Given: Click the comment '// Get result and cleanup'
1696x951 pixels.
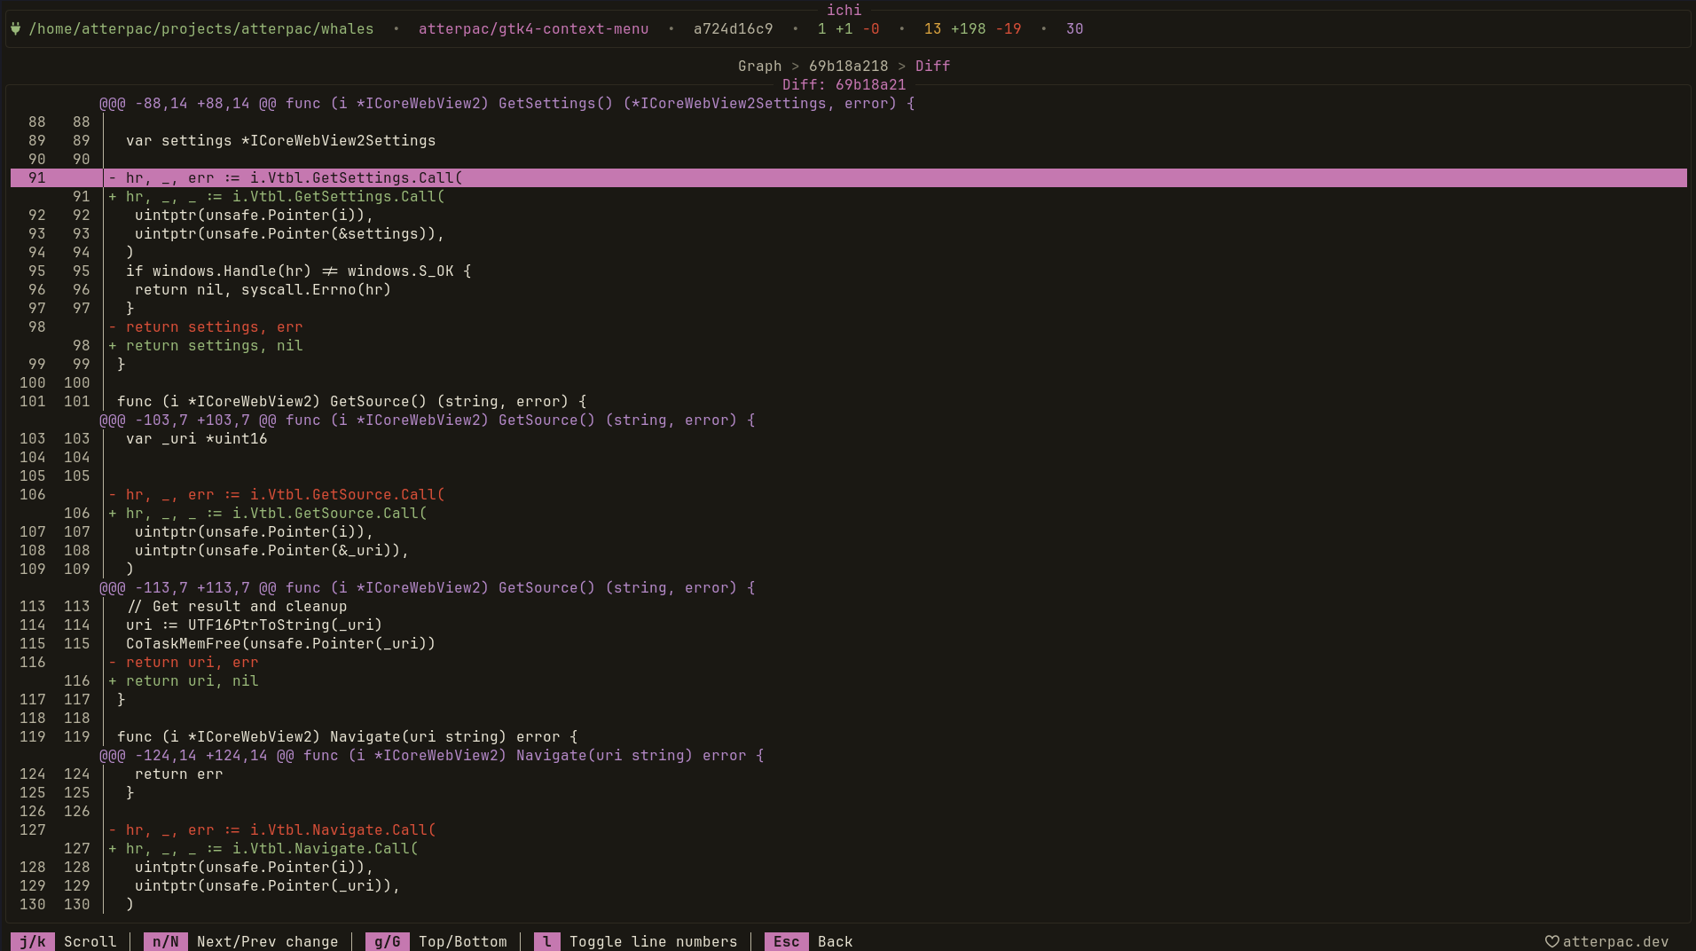Looking at the screenshot, I should [236, 606].
